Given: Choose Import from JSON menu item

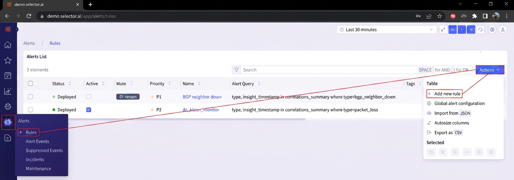Looking at the screenshot, I should [x=449, y=113].
